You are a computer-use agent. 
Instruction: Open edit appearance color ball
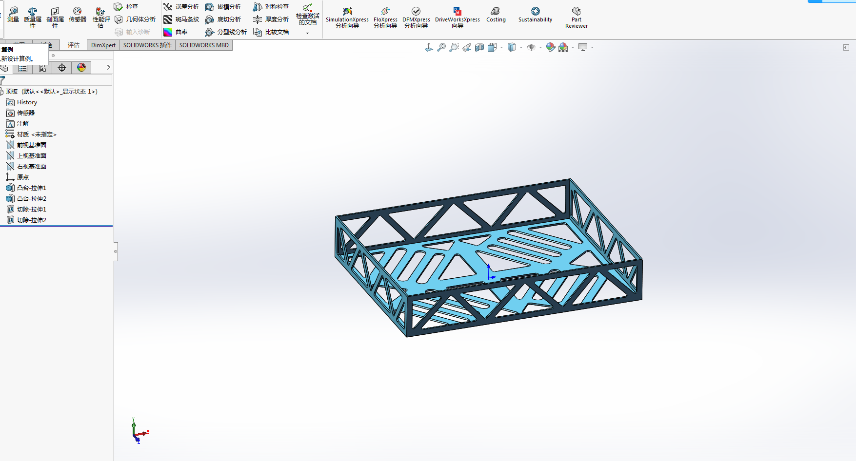point(551,47)
